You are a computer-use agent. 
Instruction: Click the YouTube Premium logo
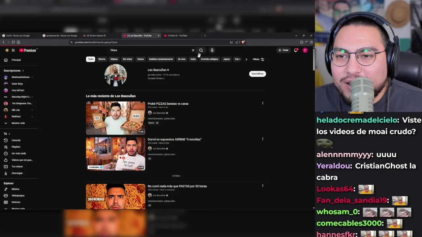27,50
